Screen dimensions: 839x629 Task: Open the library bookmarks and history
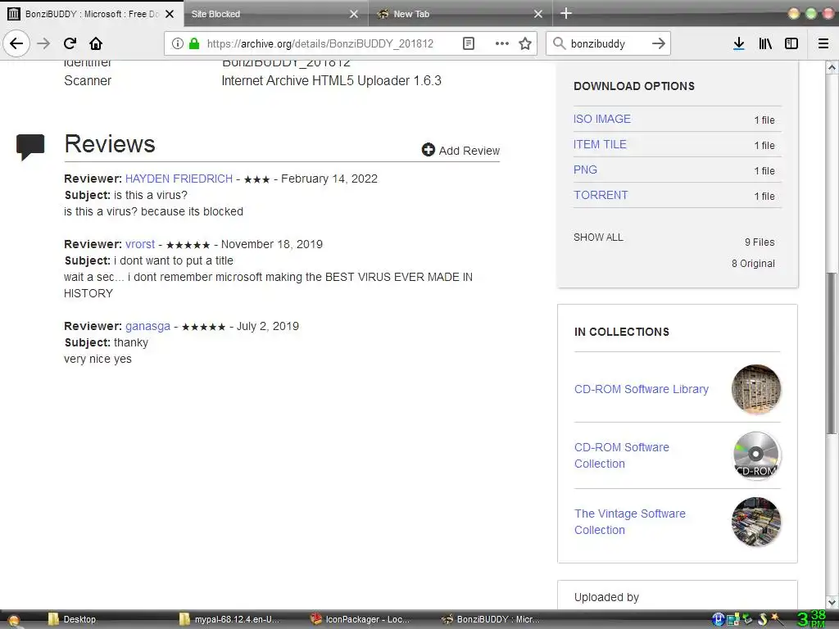pyautogui.click(x=765, y=44)
